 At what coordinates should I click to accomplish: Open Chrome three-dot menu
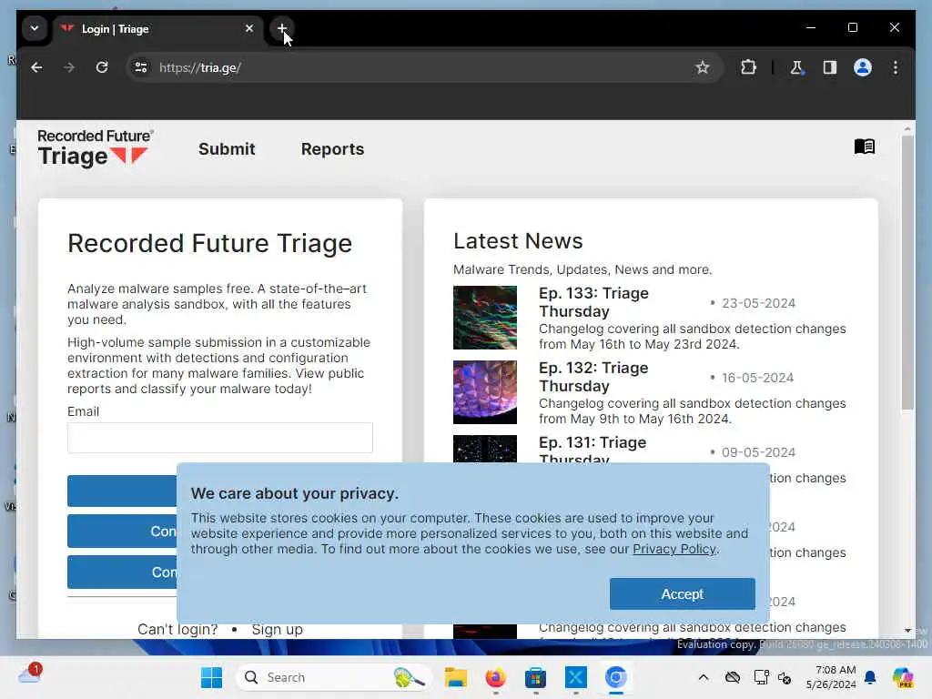[896, 67]
